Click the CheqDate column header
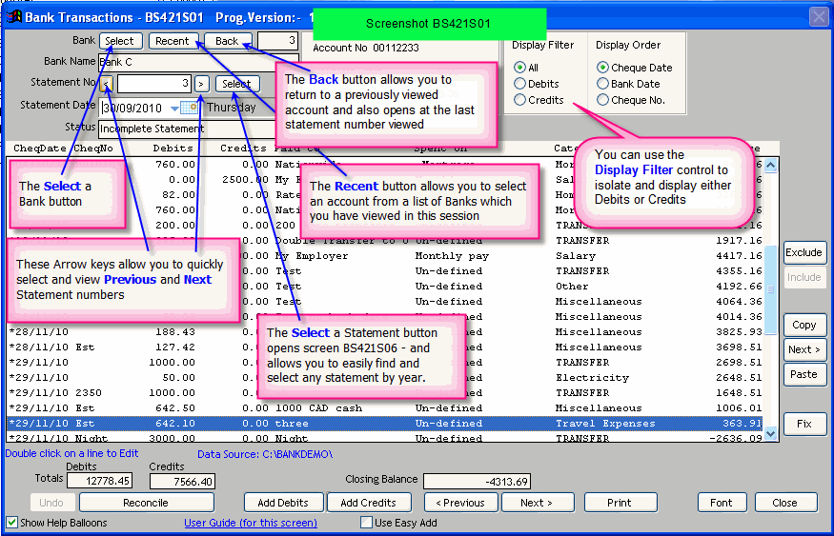Viewport: 834px width, 536px height. (x=40, y=149)
